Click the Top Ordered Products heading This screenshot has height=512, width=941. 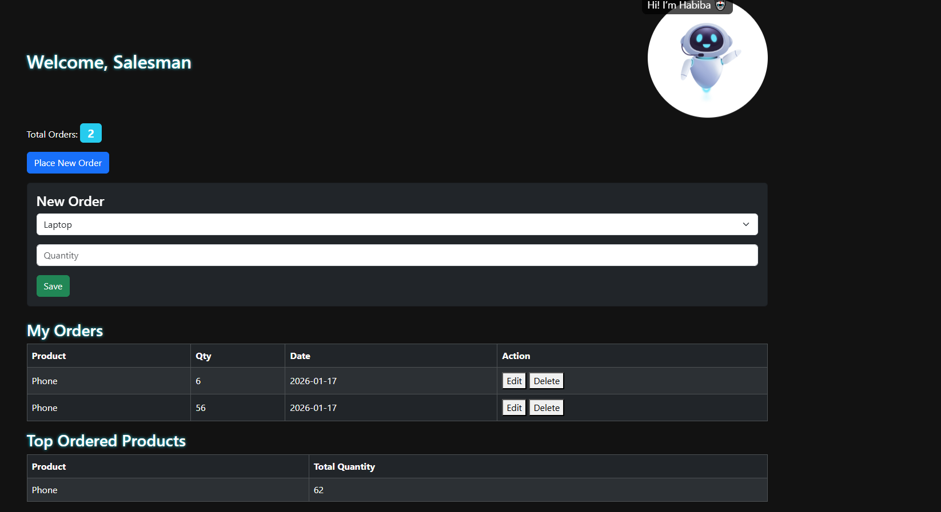point(106,441)
